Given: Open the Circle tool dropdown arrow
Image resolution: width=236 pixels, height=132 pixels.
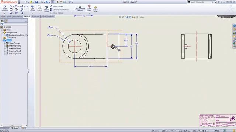Looking at the screenshot, I should [19, 6].
